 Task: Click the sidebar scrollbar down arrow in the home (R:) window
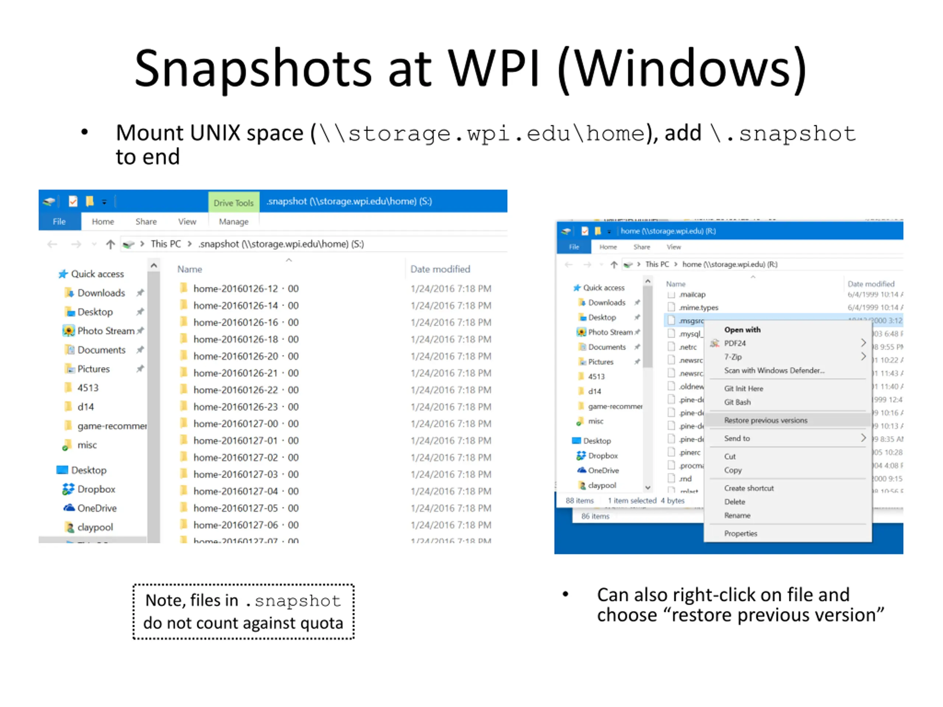coord(648,488)
